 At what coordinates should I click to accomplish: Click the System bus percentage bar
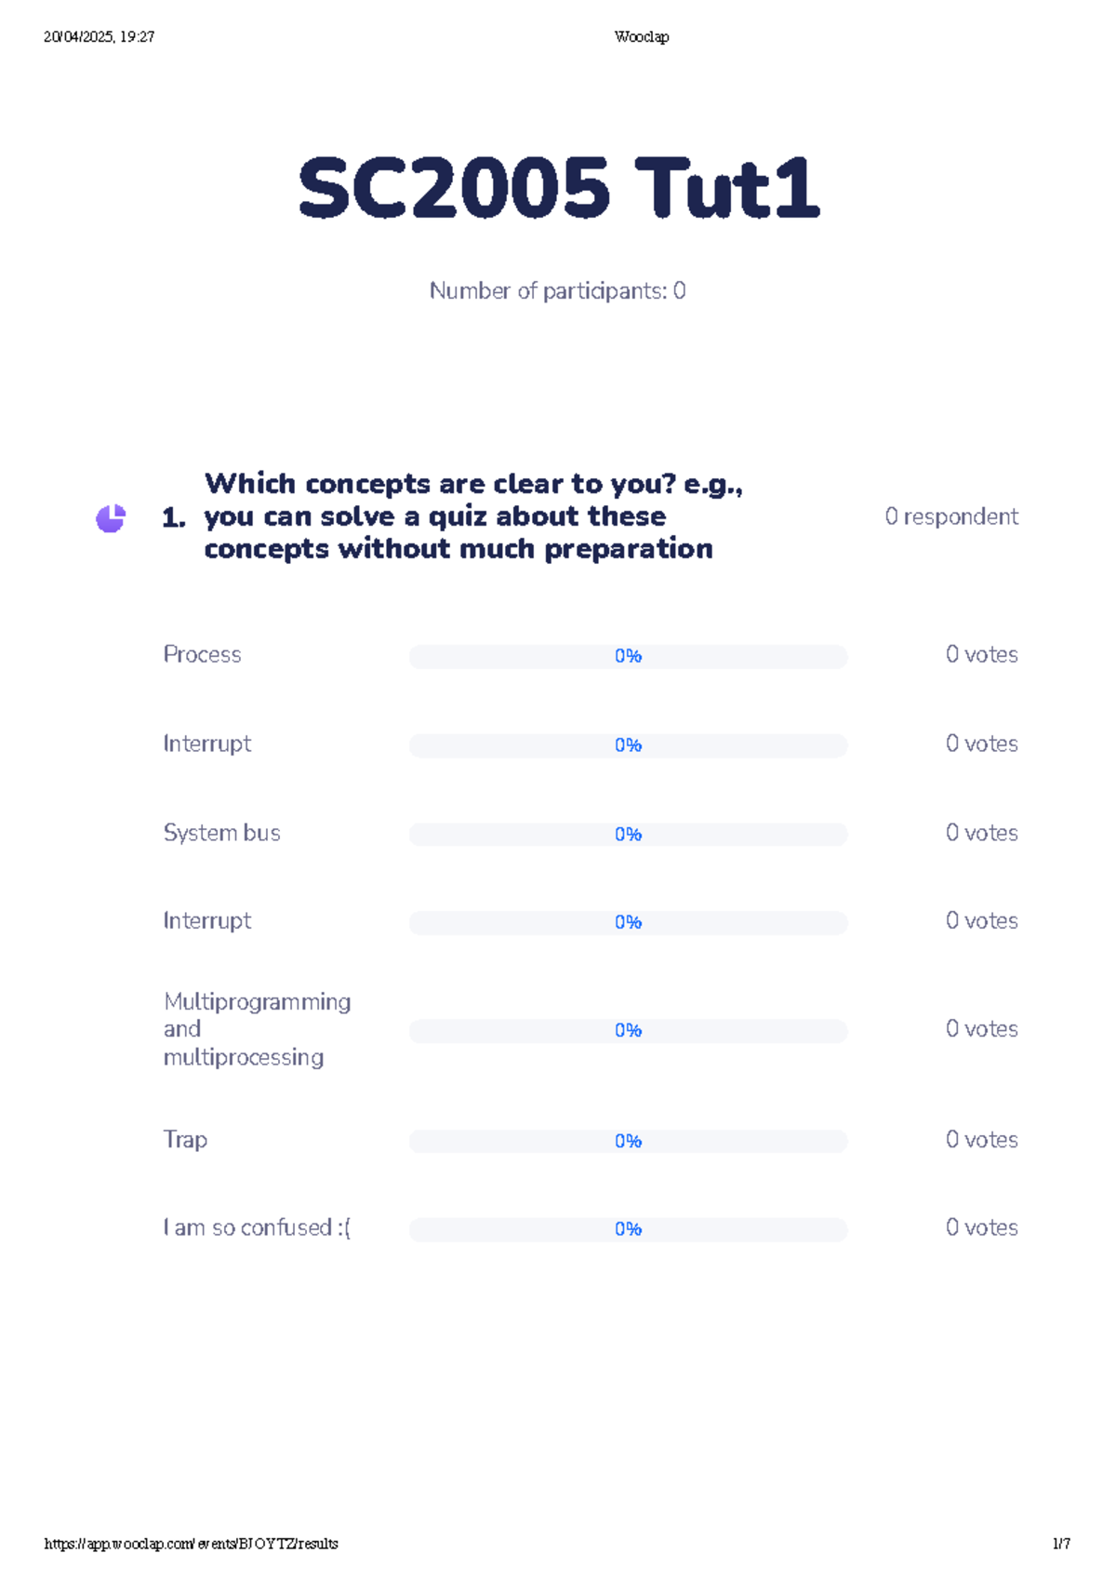[628, 835]
